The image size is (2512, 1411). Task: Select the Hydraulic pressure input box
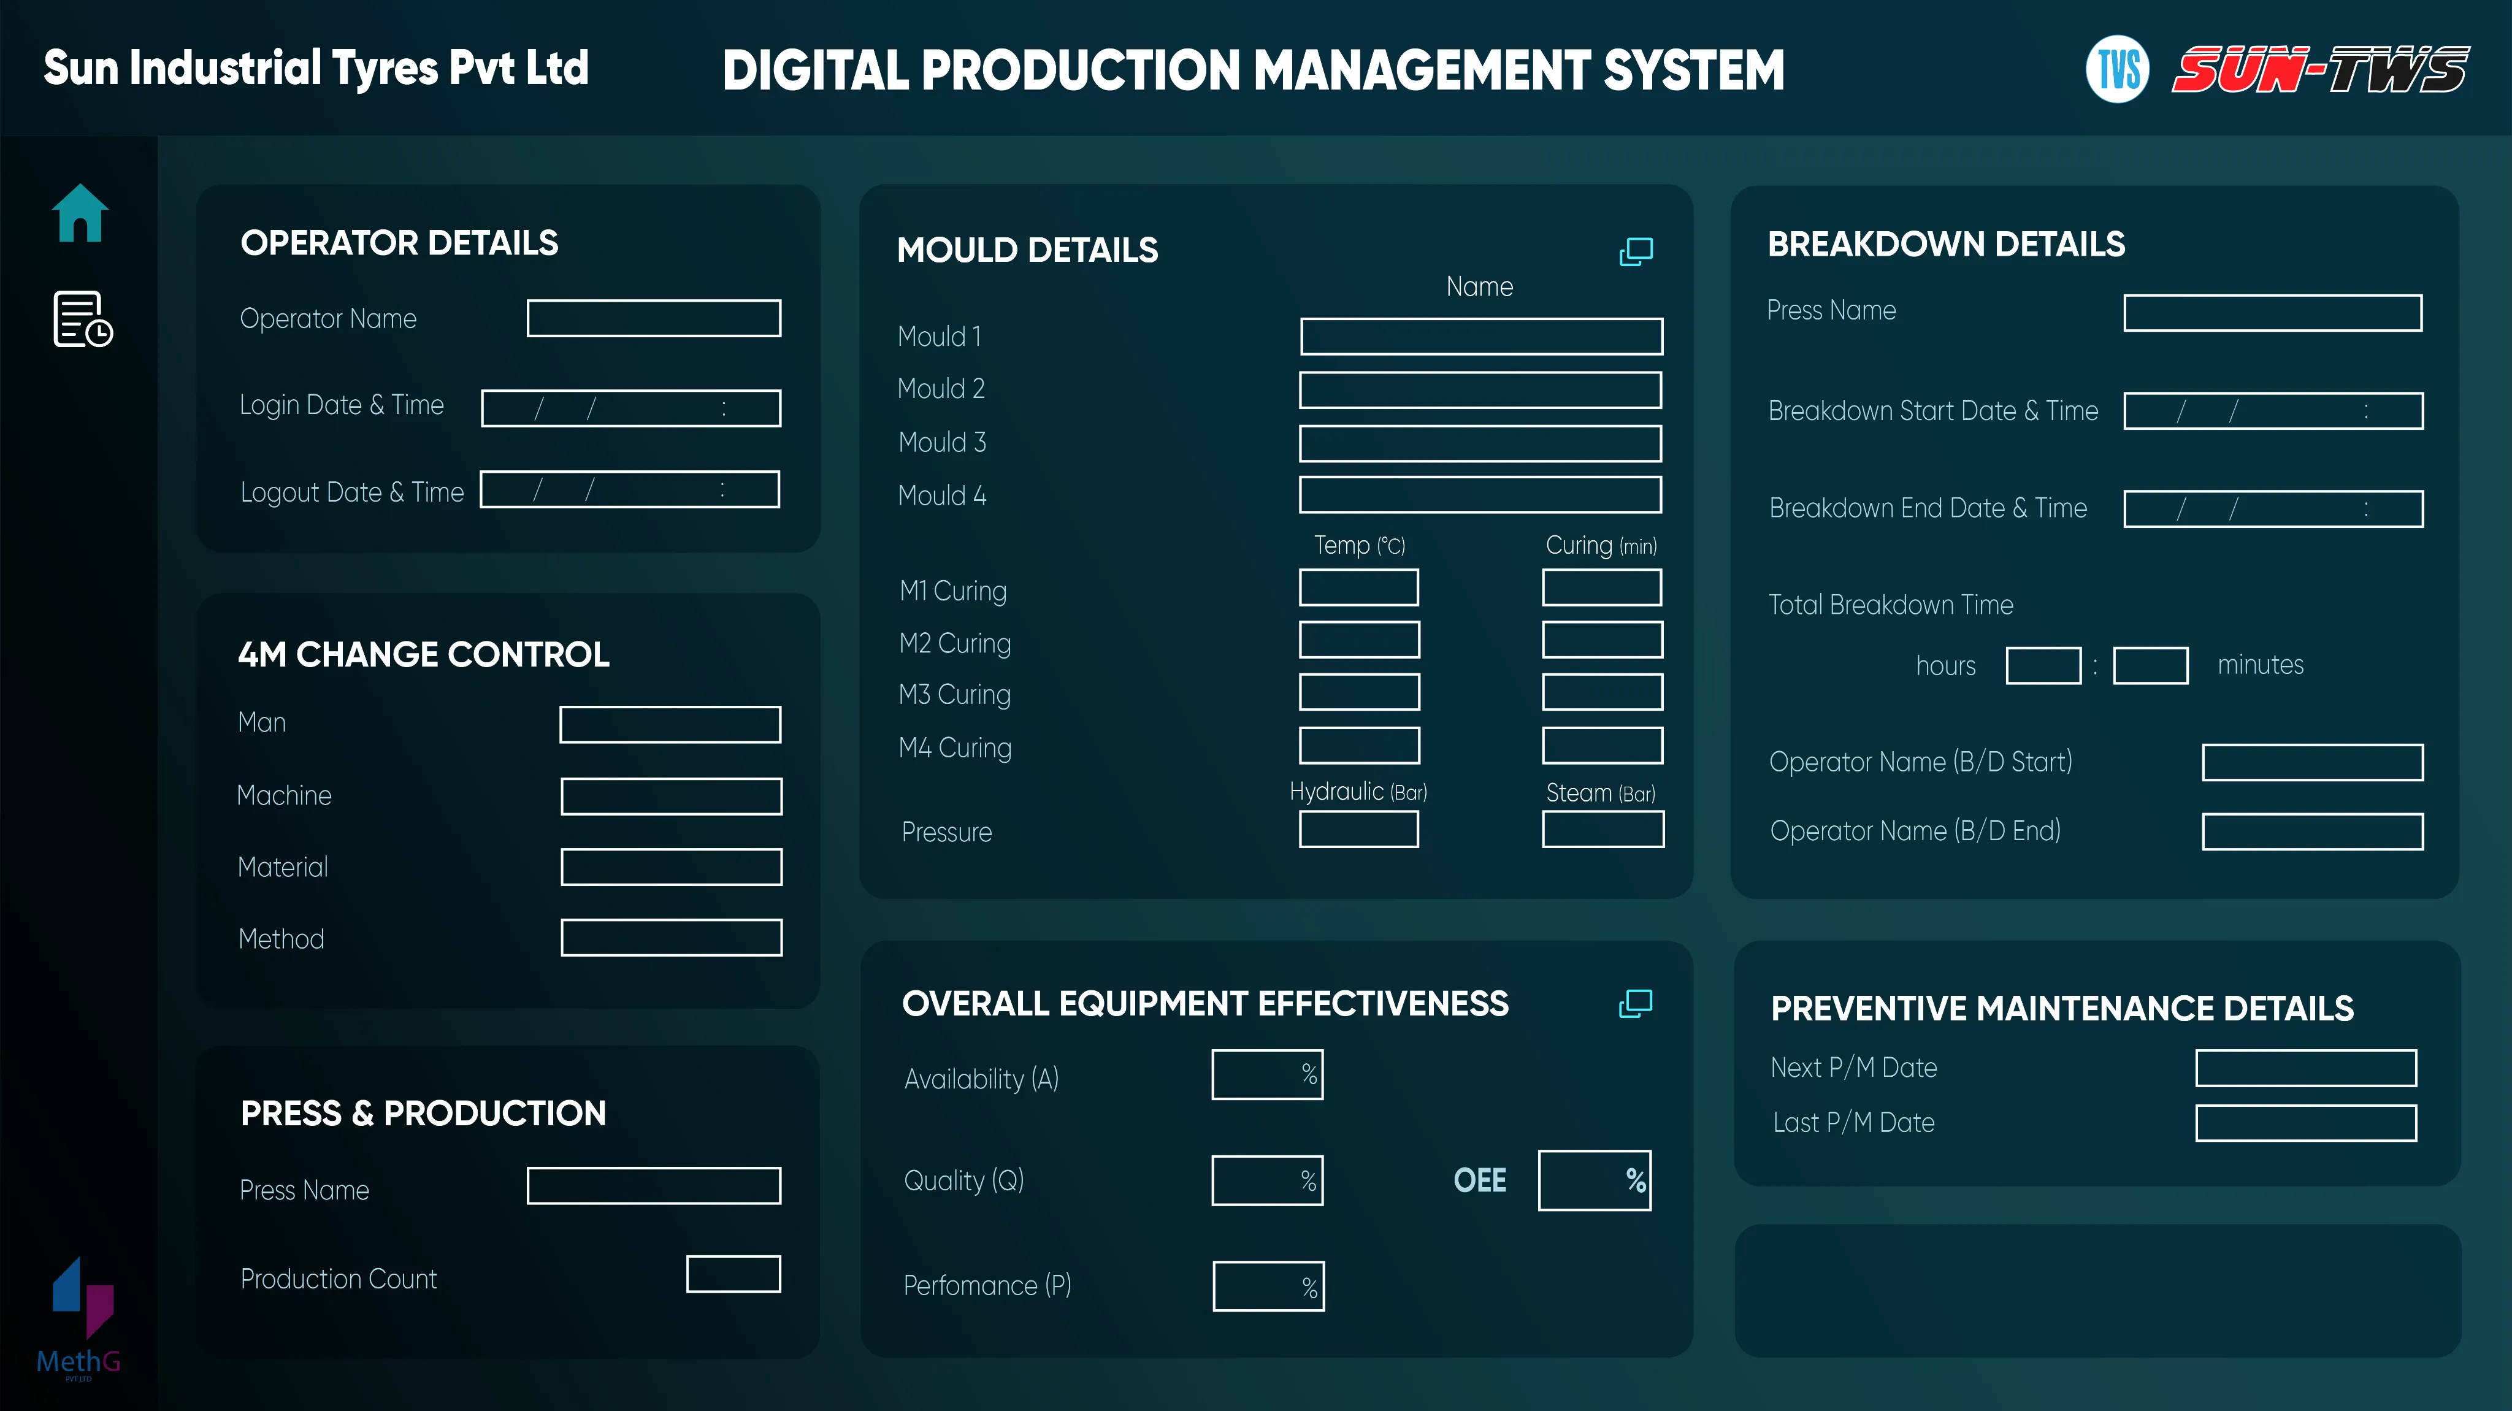click(1358, 830)
